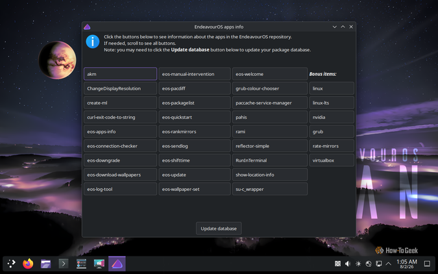Show info for ChangeDisplayResolution
This screenshot has height=274, width=438.
(120, 88)
